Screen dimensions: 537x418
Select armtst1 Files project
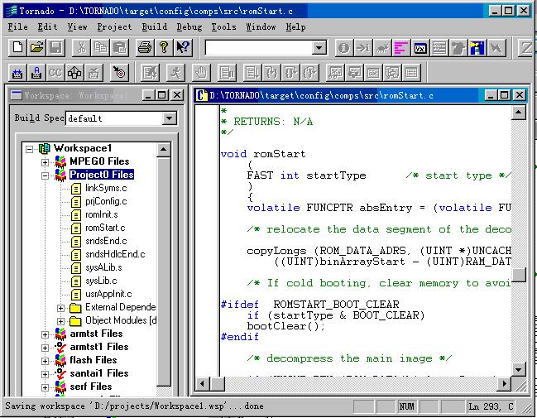point(99,347)
